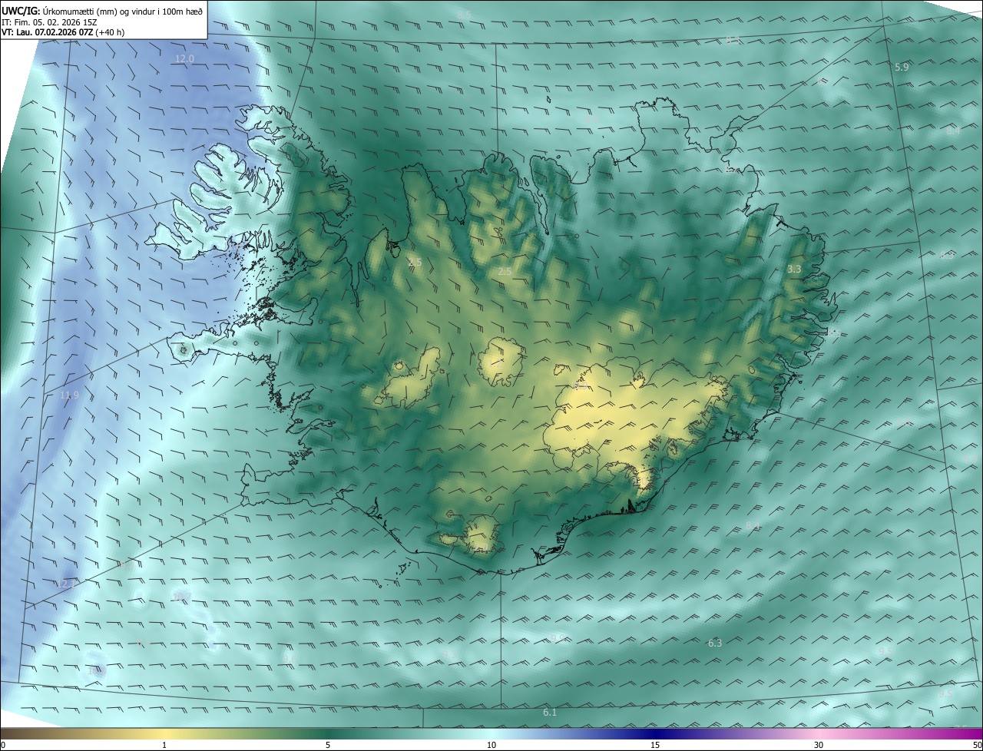Click the 6.3 value label on the map
The image size is (983, 751).
pyautogui.click(x=715, y=643)
